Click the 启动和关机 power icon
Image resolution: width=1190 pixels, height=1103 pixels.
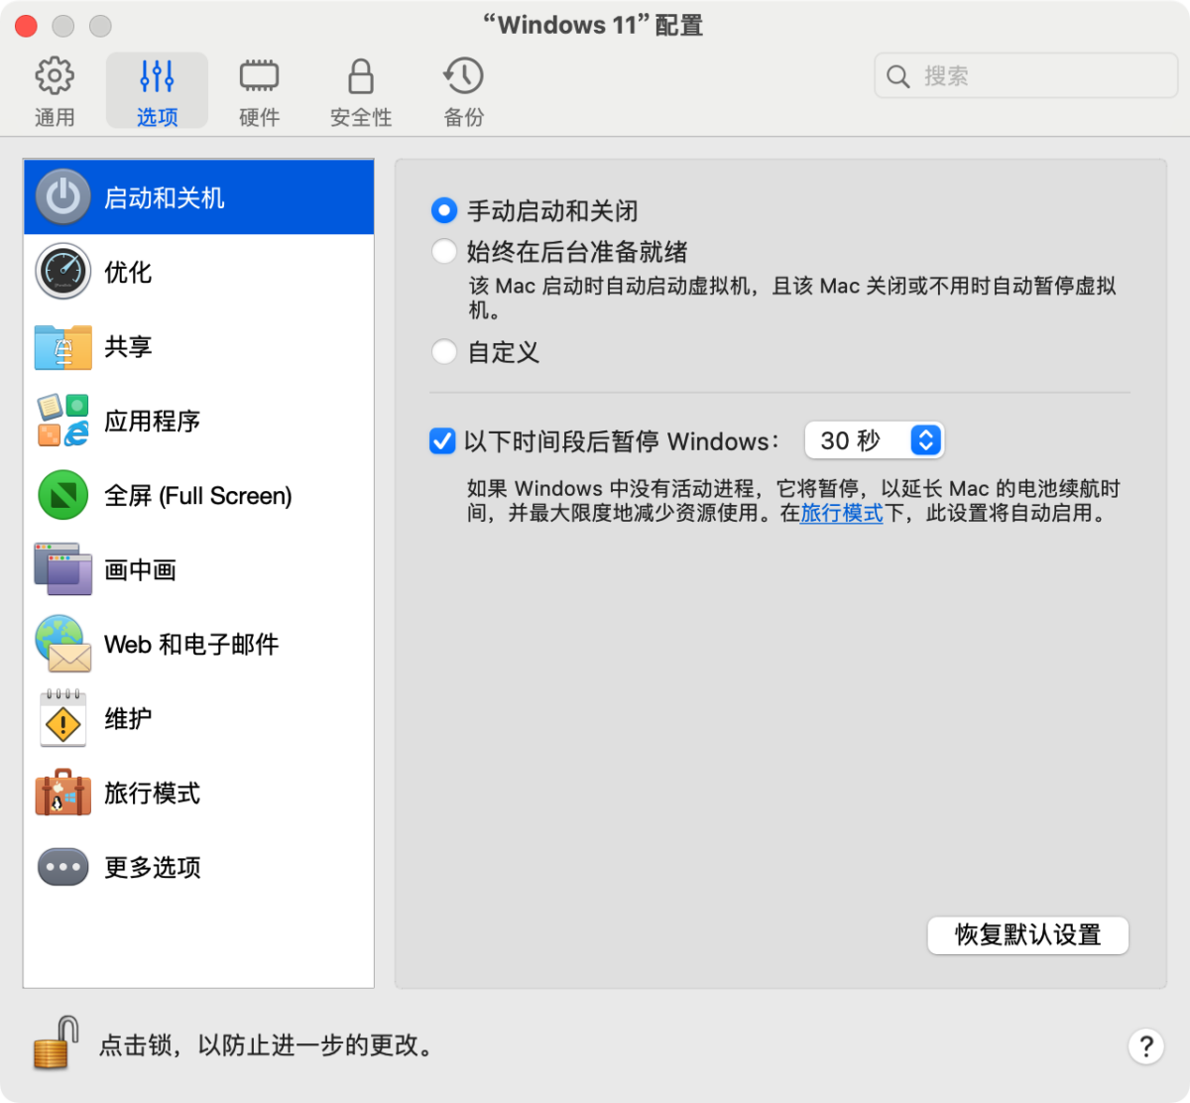(x=63, y=197)
